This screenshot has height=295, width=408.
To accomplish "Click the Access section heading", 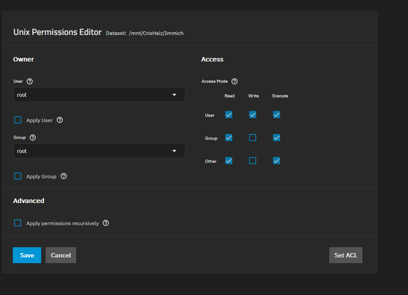I will click(x=212, y=59).
